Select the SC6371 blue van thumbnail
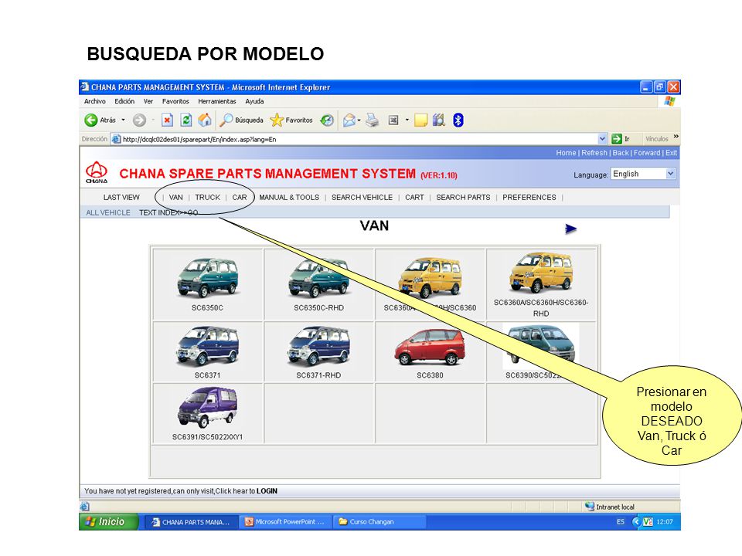This screenshot has width=742, height=556. click(x=207, y=346)
